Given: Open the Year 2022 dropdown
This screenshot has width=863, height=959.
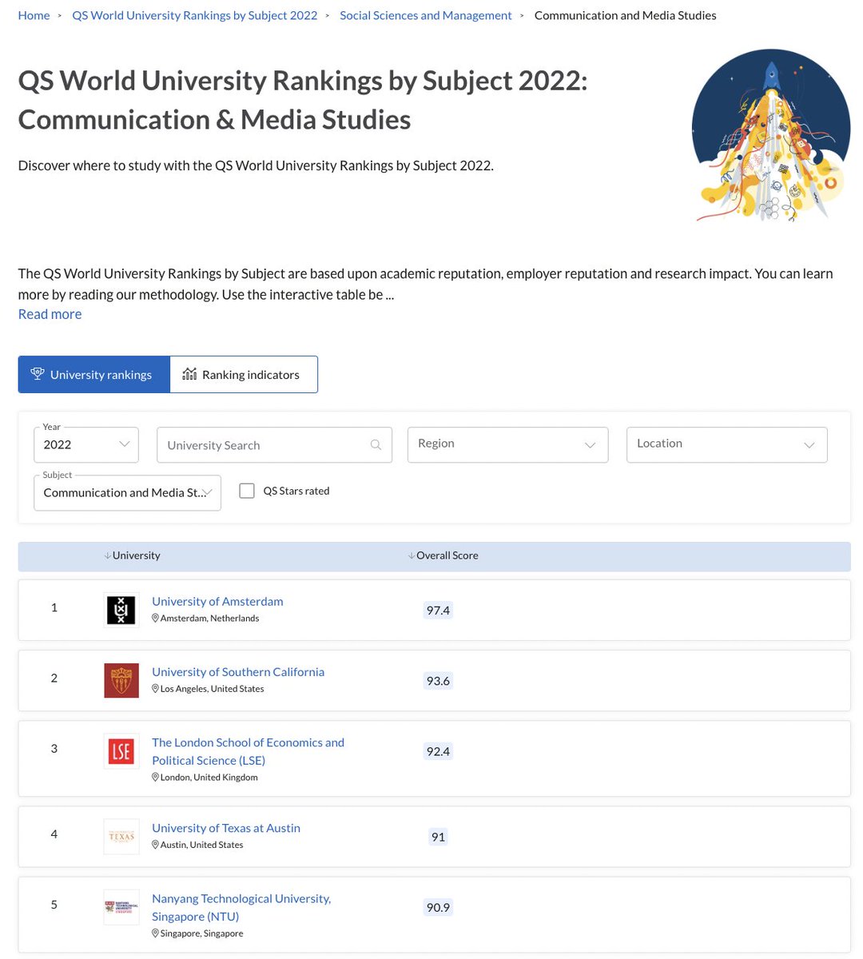Looking at the screenshot, I should click(86, 445).
